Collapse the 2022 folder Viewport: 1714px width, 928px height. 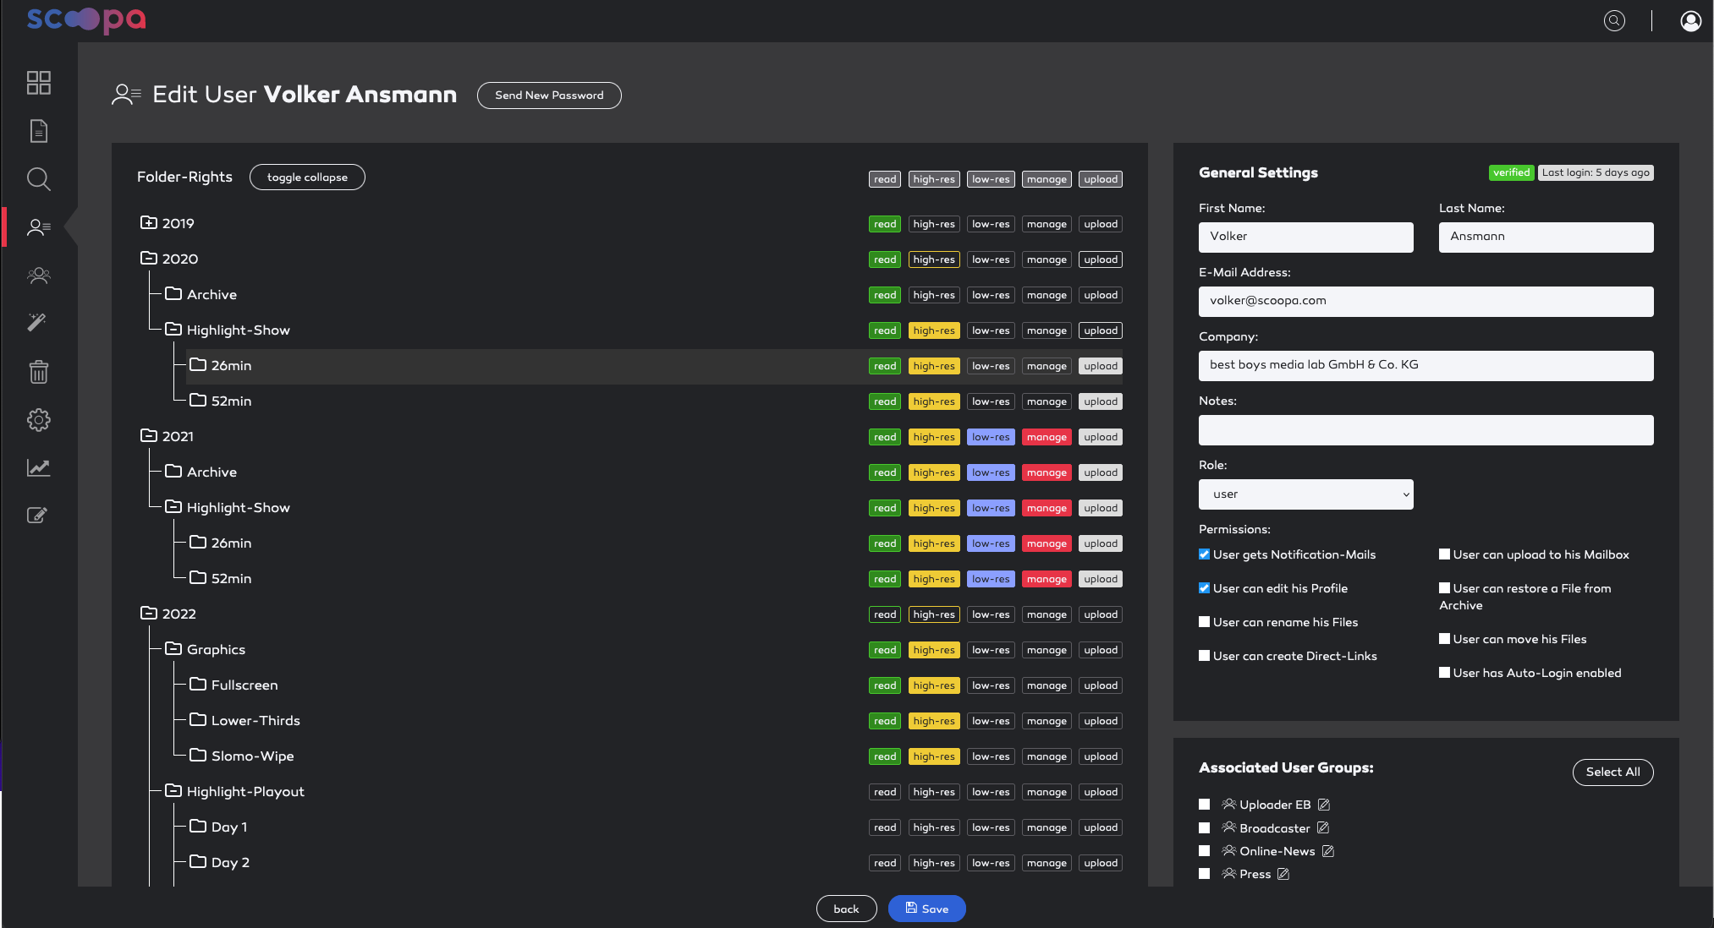[x=149, y=614]
